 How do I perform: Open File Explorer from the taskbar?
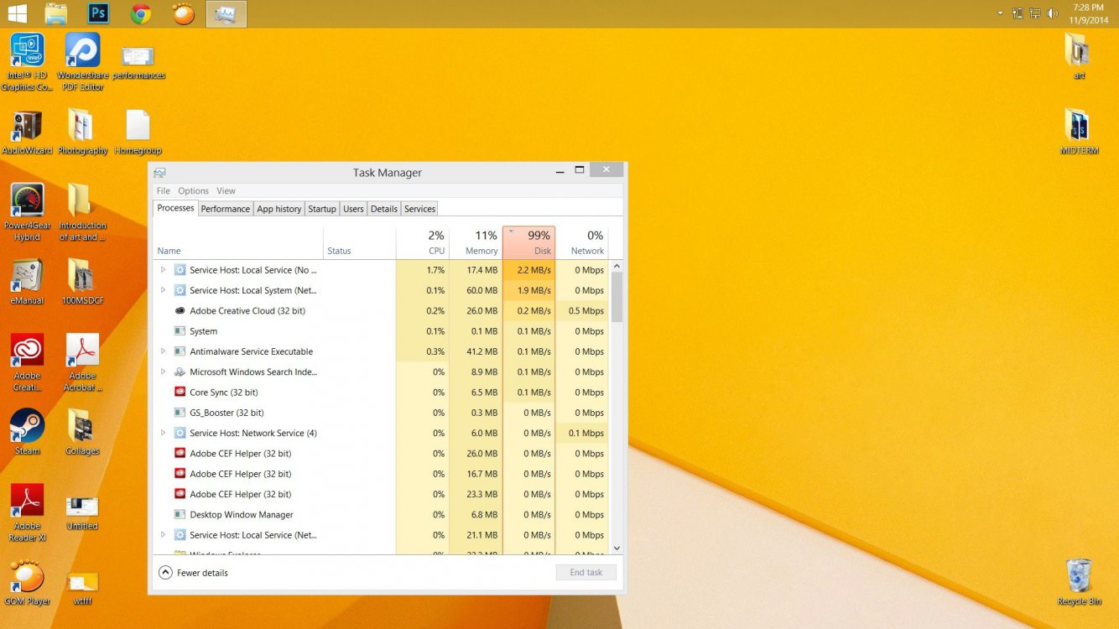pos(56,13)
